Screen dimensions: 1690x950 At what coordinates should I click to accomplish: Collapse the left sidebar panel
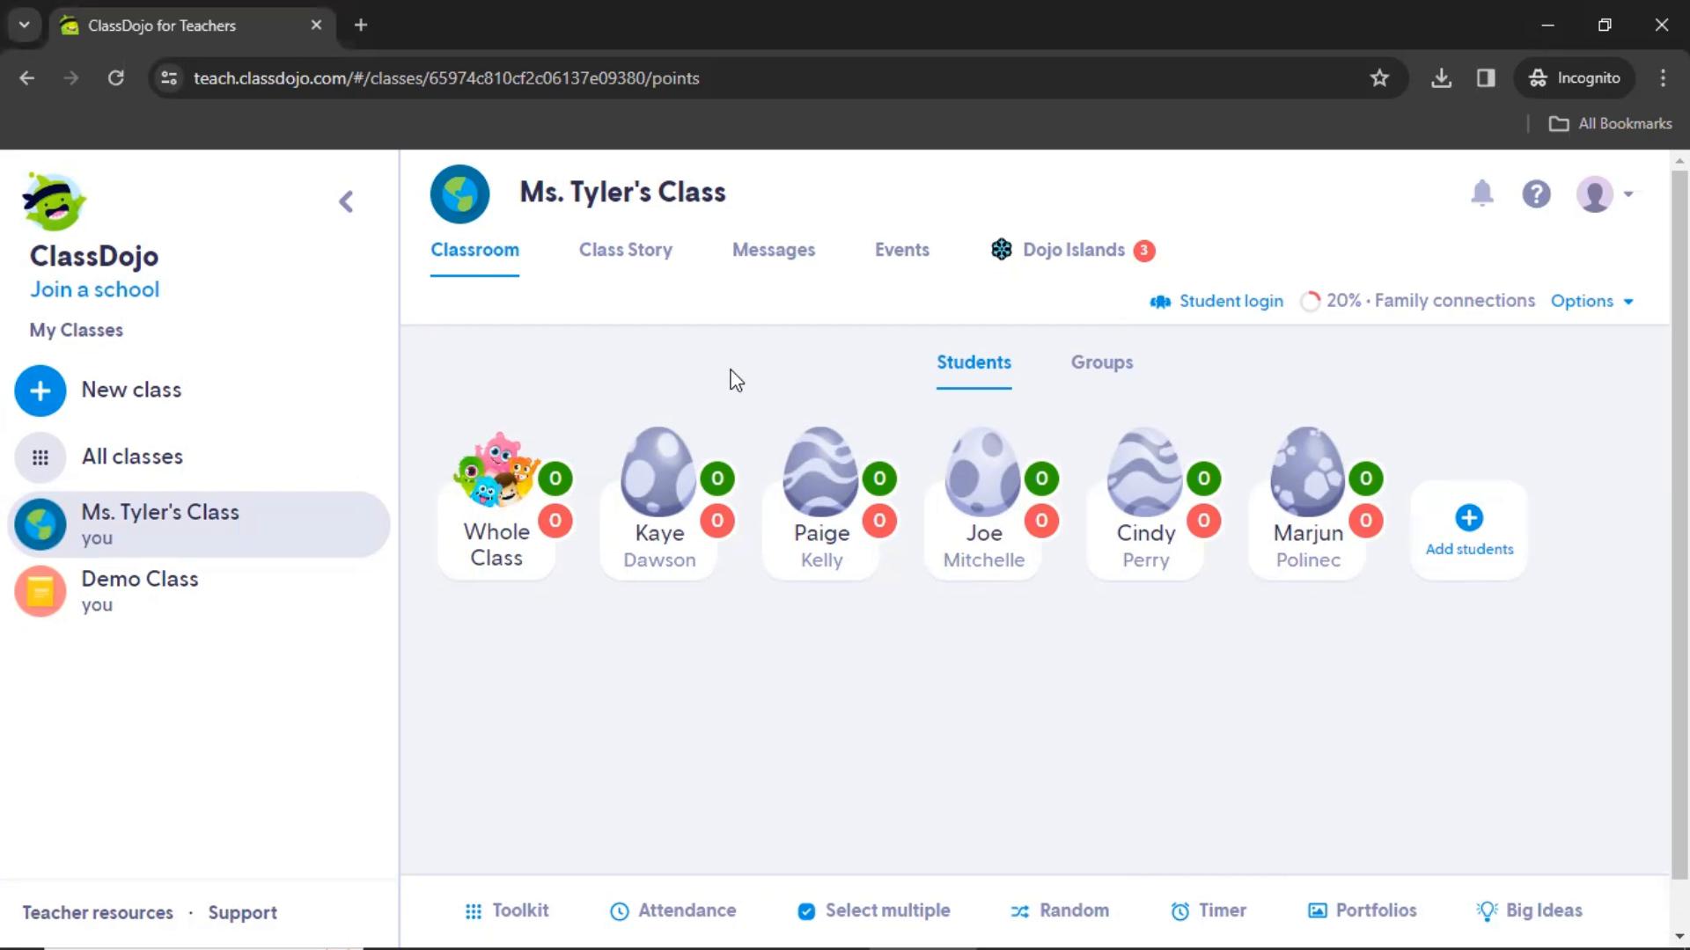[346, 201]
